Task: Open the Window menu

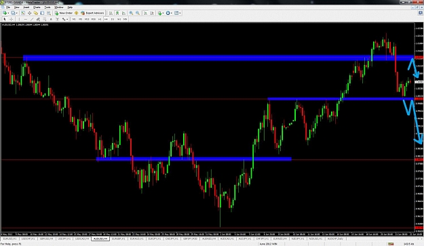Action: [58, 7]
